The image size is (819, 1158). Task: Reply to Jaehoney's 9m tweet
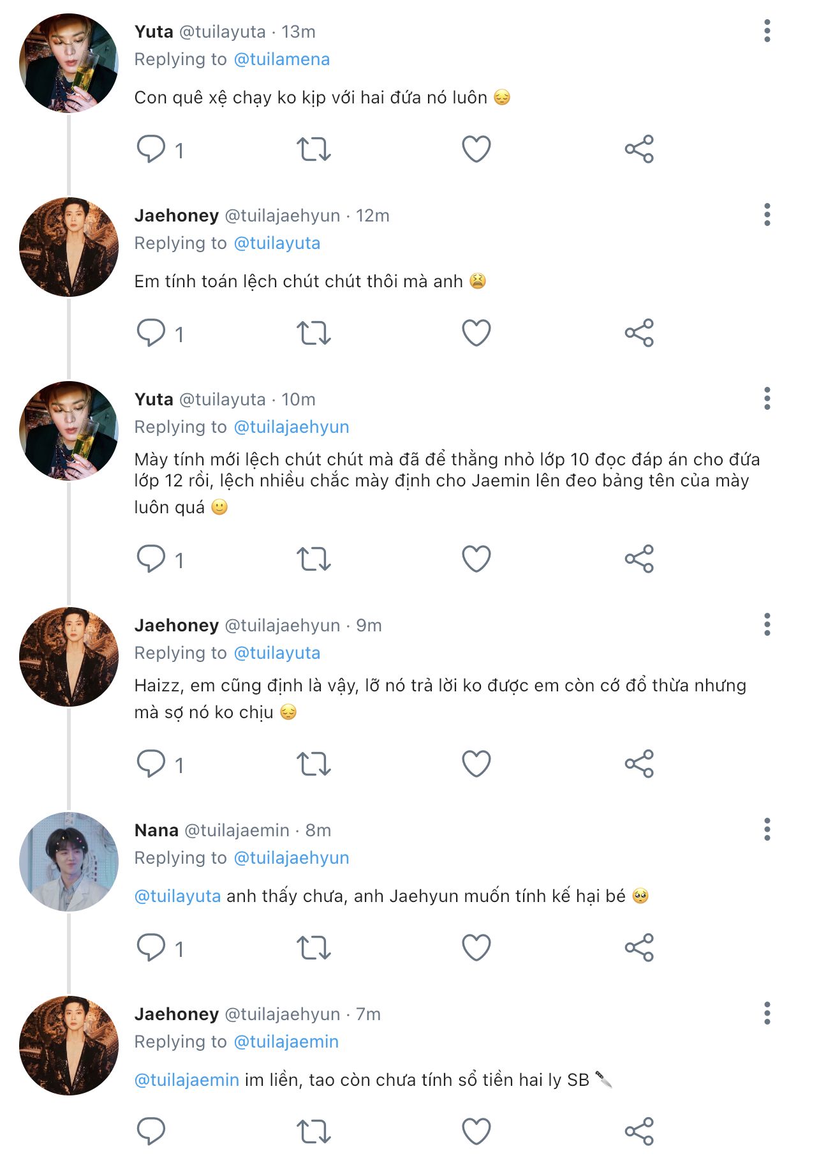(x=151, y=764)
